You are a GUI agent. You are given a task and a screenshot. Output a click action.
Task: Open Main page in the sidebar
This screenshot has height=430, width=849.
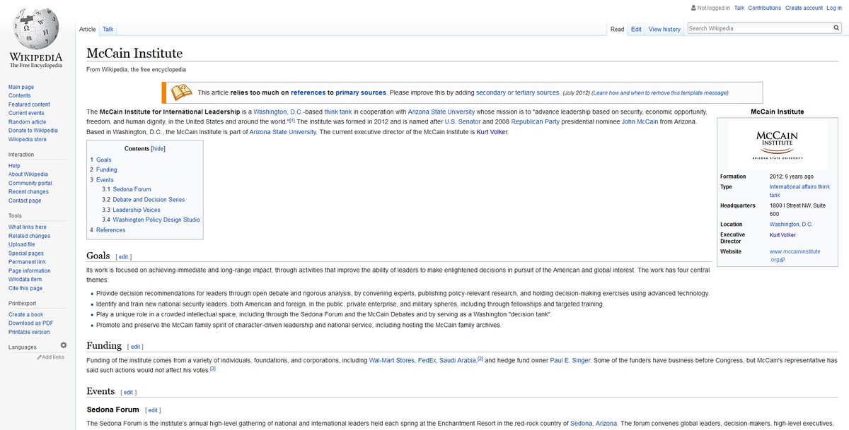click(21, 87)
